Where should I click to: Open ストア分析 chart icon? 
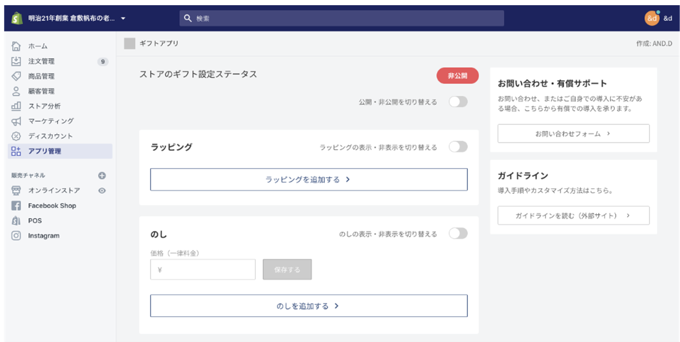tap(16, 106)
